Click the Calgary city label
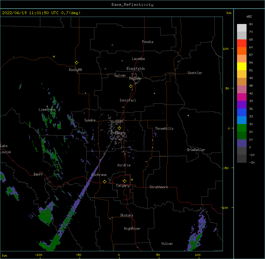The width and height of the screenshot is (265, 259). click(x=123, y=185)
